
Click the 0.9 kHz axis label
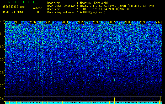point(2,60)
